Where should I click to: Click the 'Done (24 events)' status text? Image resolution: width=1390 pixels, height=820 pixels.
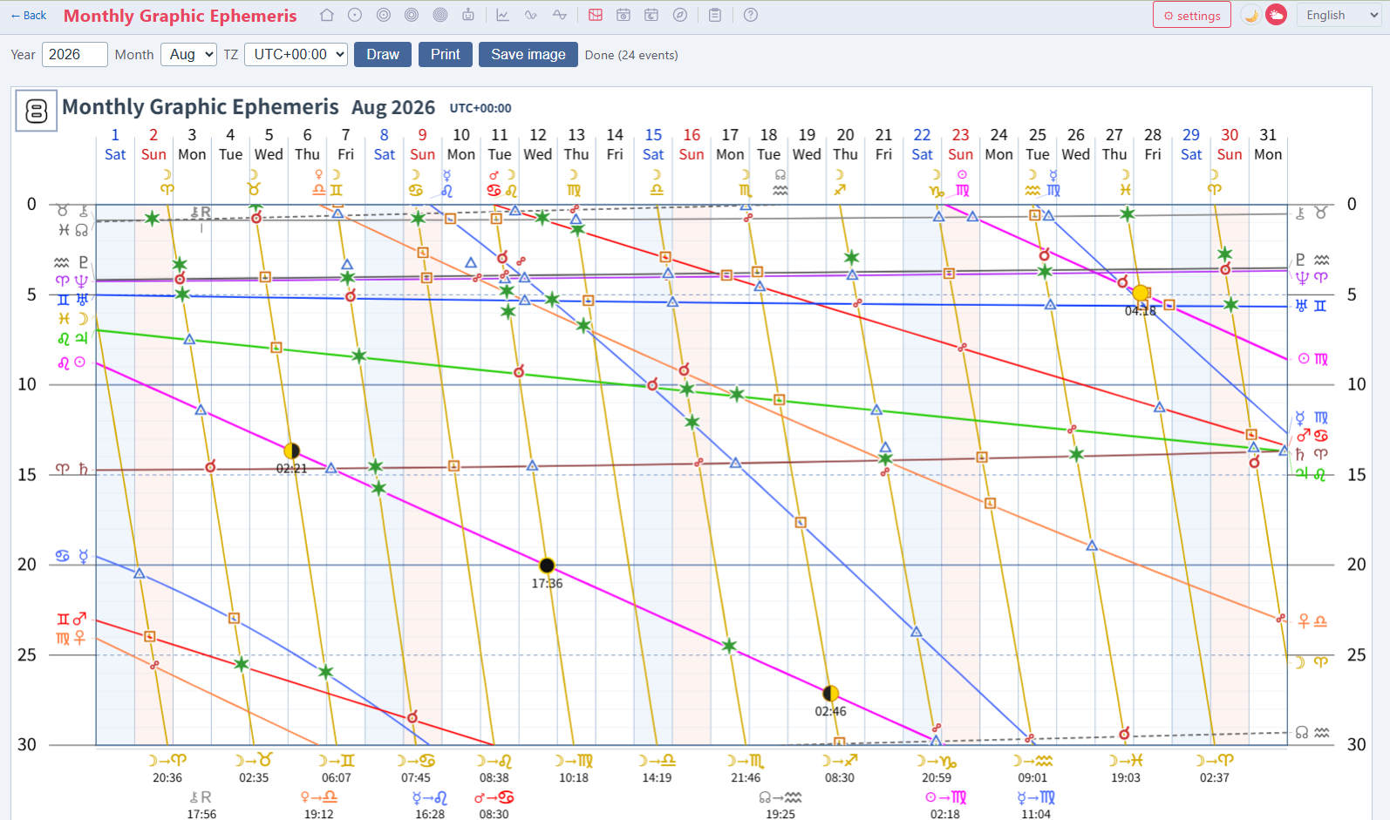click(631, 55)
